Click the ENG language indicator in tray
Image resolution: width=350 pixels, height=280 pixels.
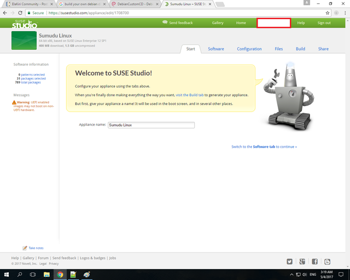[x=313, y=275]
